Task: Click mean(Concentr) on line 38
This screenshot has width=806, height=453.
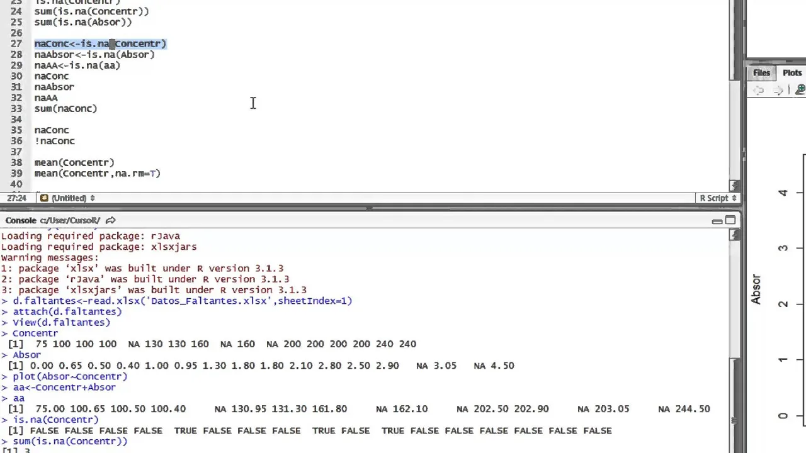Action: tap(74, 162)
